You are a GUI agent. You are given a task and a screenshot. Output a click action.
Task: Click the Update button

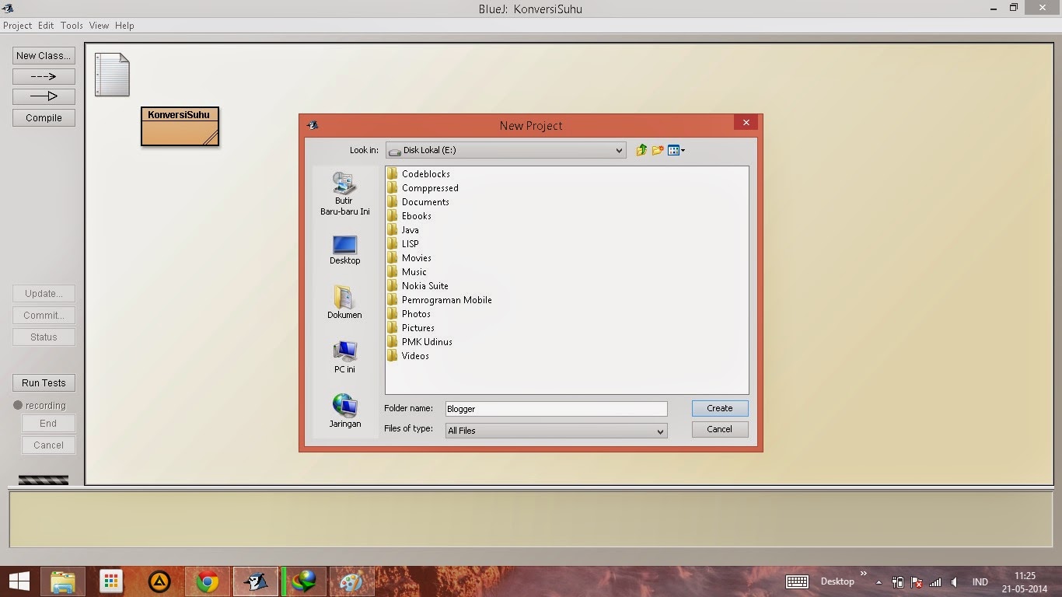[44, 294]
